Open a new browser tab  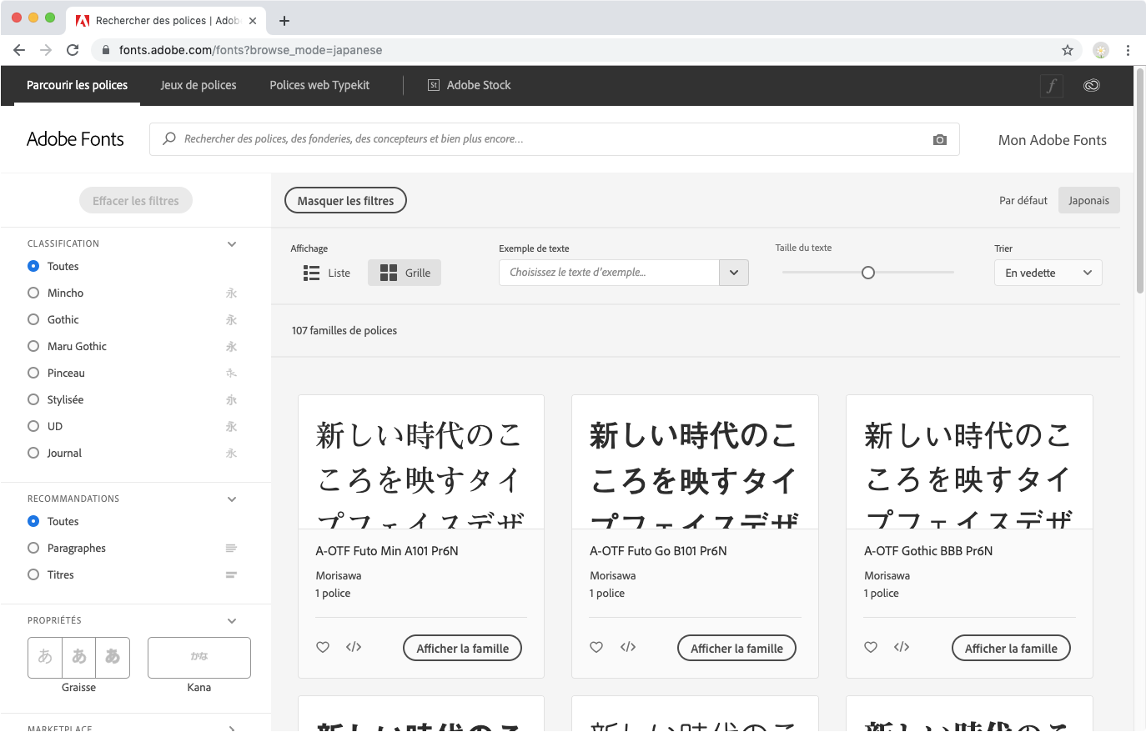(284, 21)
